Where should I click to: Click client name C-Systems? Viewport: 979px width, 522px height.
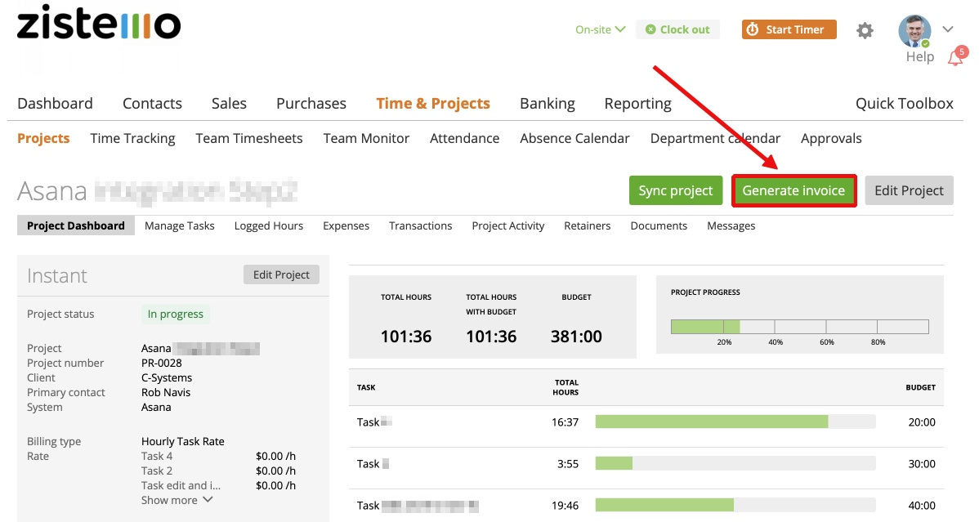[167, 377]
